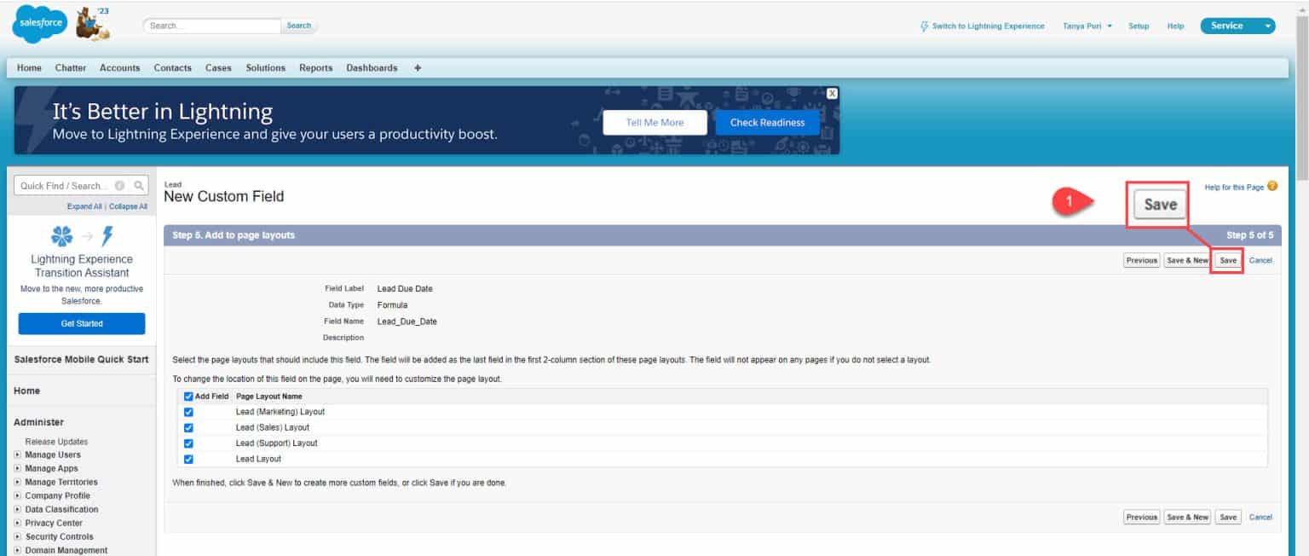Open Release Updates in the sidebar
This screenshot has width=1309, height=556.
pyautogui.click(x=56, y=442)
